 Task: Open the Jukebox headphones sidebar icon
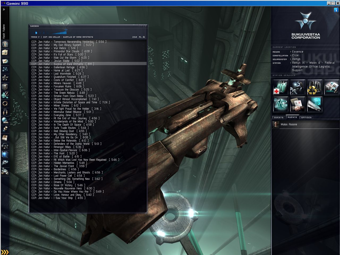click(5, 146)
